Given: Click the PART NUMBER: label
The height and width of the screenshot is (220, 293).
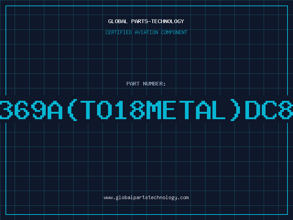Looking at the screenshot, I should (x=146, y=84).
